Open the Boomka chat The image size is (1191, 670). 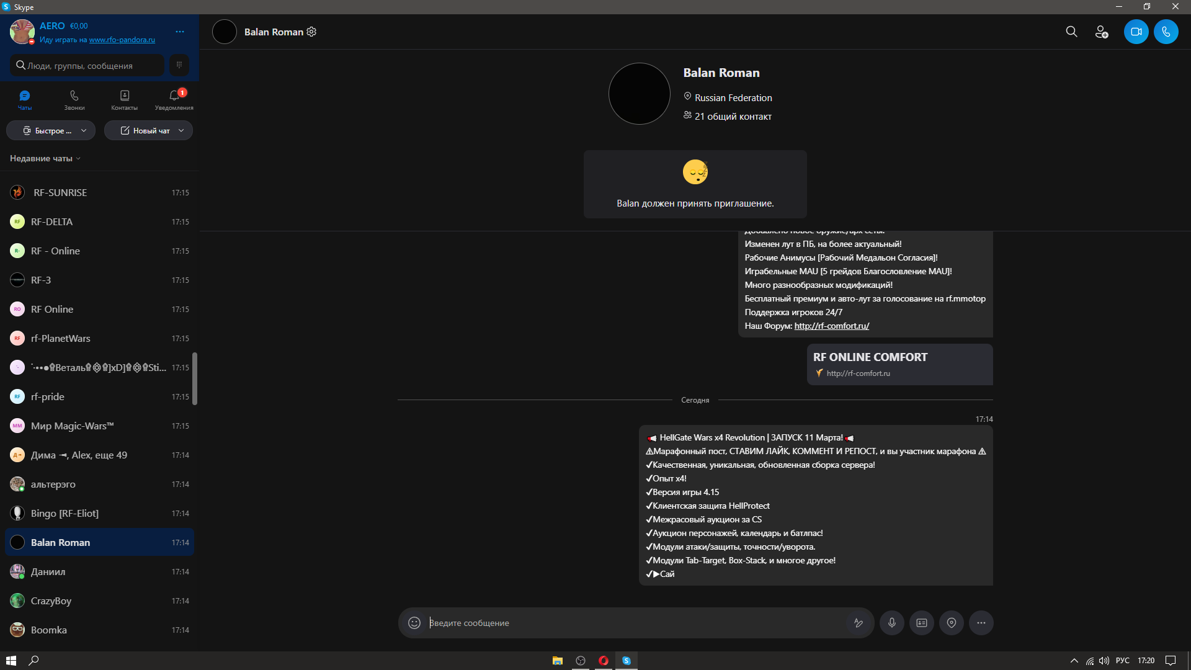coord(99,630)
